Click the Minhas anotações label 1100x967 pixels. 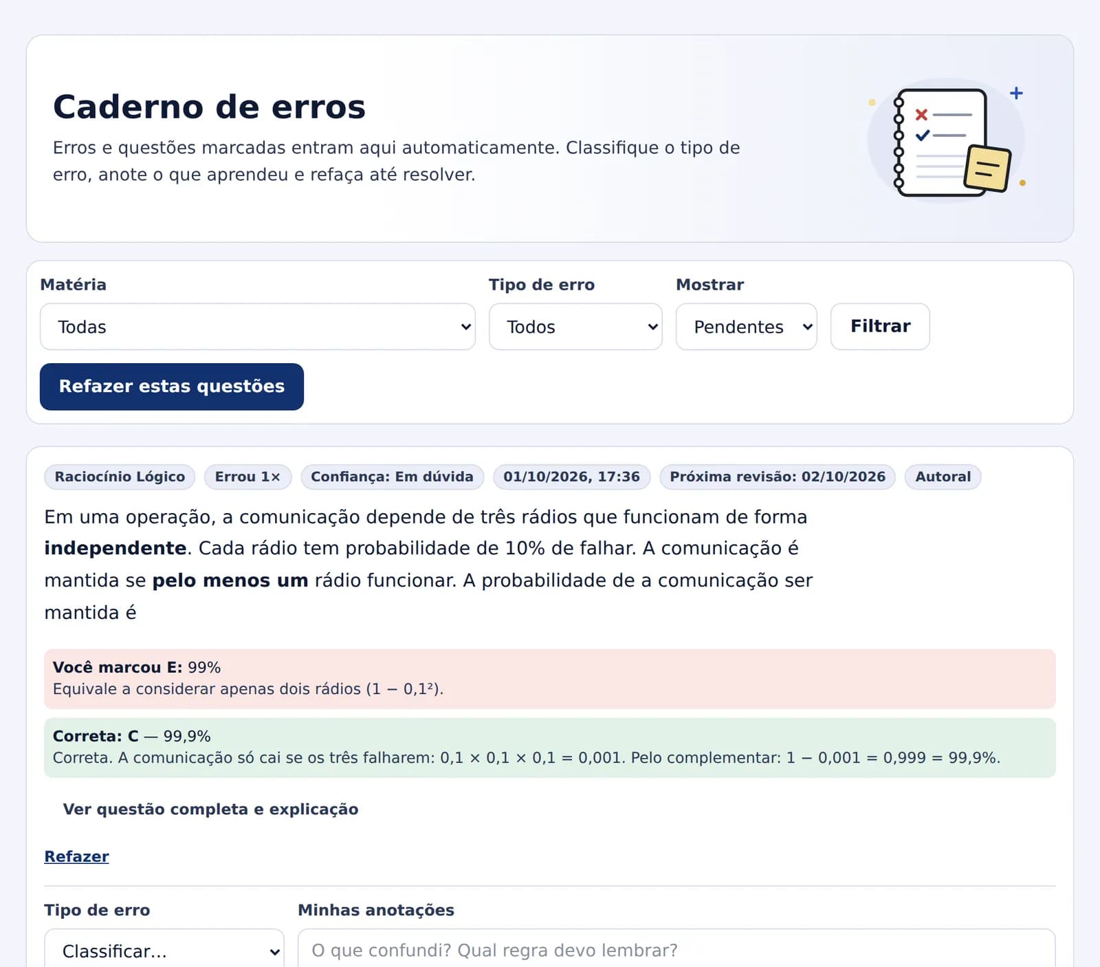(x=375, y=910)
